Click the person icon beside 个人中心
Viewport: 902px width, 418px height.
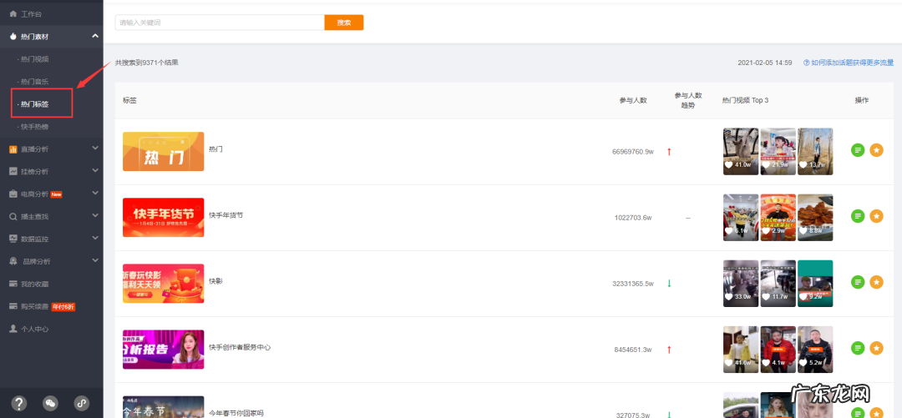13,329
